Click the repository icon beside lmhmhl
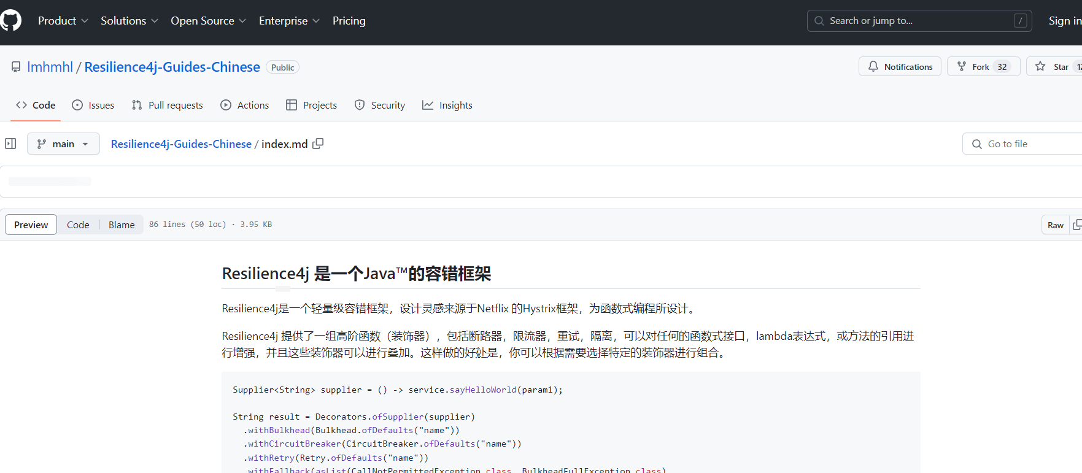The width and height of the screenshot is (1082, 473). coord(16,67)
